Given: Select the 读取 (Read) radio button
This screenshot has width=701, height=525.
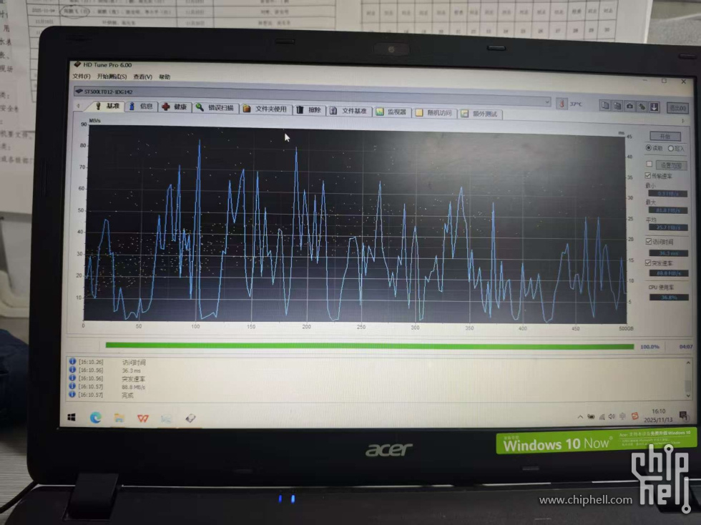Looking at the screenshot, I should point(648,148).
